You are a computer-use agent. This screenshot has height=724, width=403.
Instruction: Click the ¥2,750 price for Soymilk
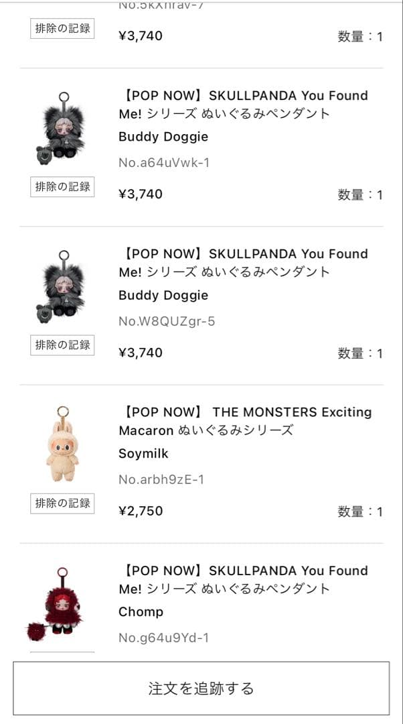coord(141,510)
